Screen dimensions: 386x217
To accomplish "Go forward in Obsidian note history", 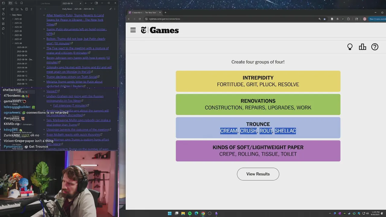I will tap(45, 9).
